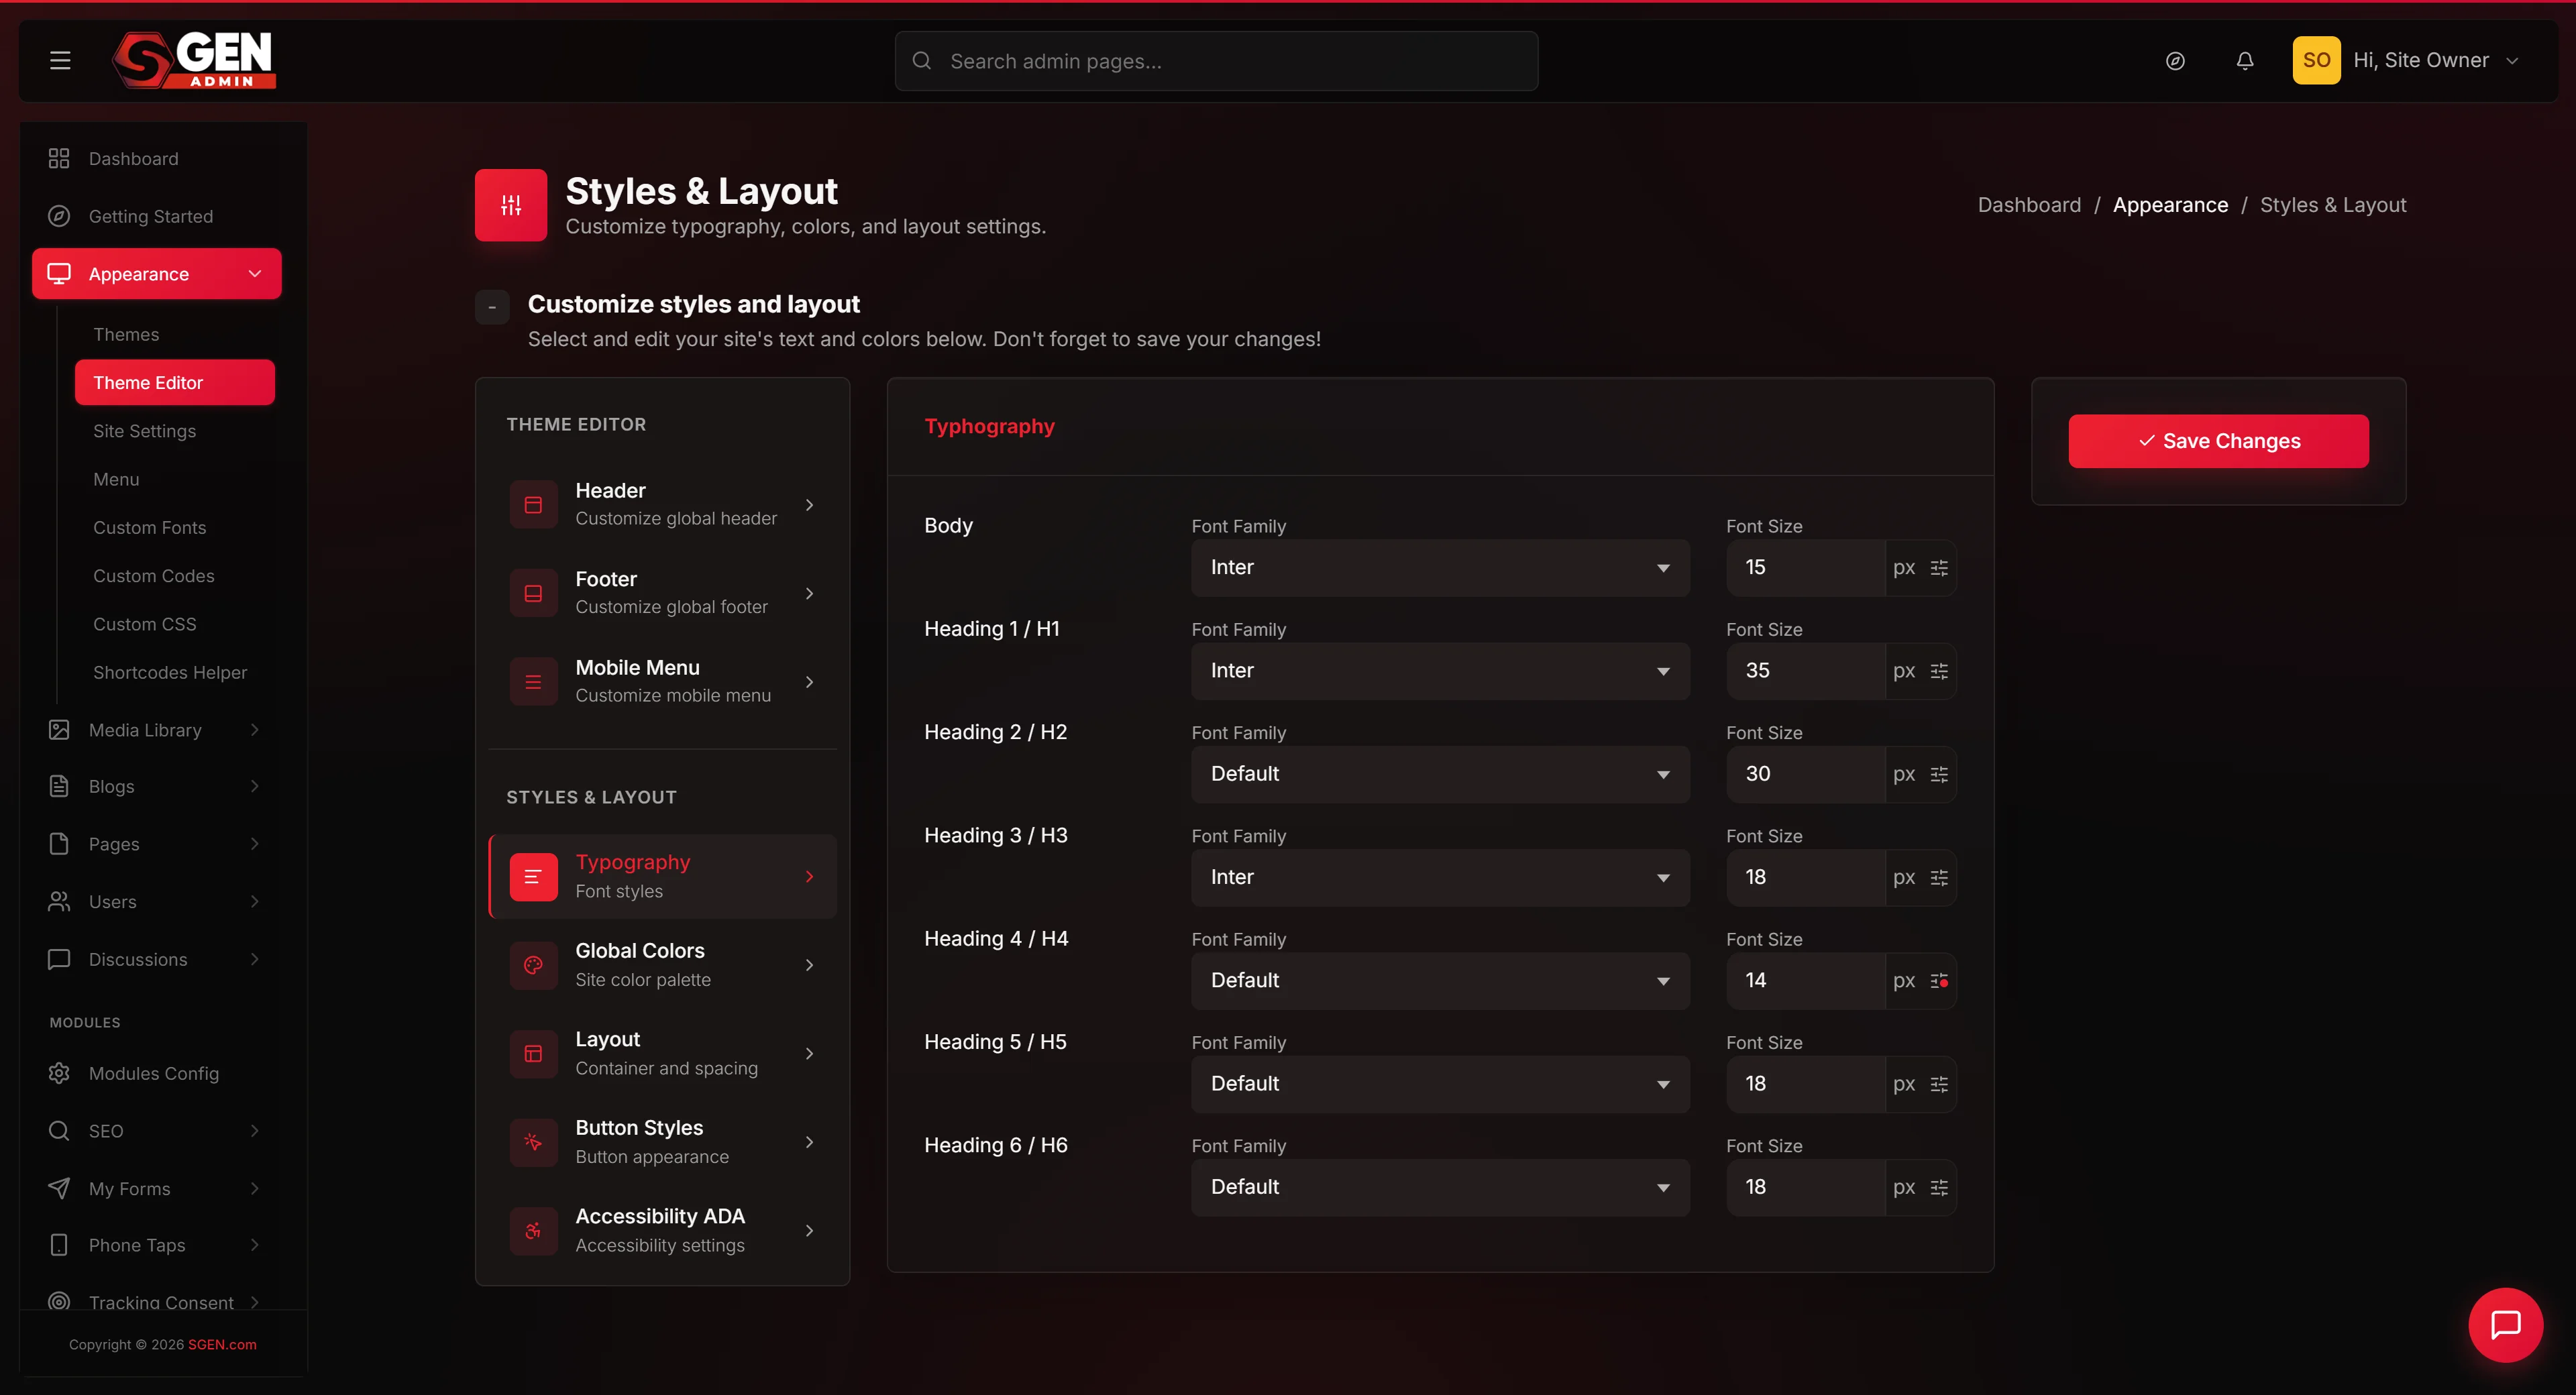This screenshot has height=1395, width=2576.
Task: Click the Global Colors palette icon
Action: click(533, 965)
